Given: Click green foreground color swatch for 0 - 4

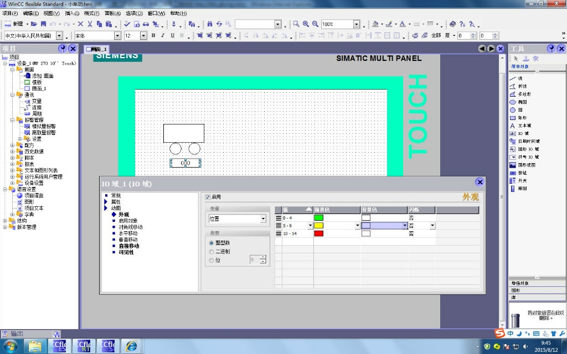Looking at the screenshot, I should (x=318, y=218).
